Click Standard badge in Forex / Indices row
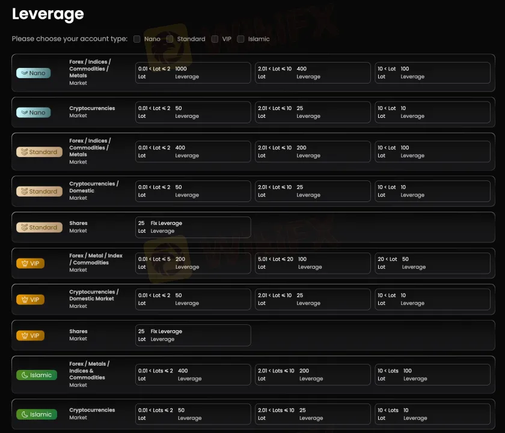 pyautogui.click(x=39, y=152)
